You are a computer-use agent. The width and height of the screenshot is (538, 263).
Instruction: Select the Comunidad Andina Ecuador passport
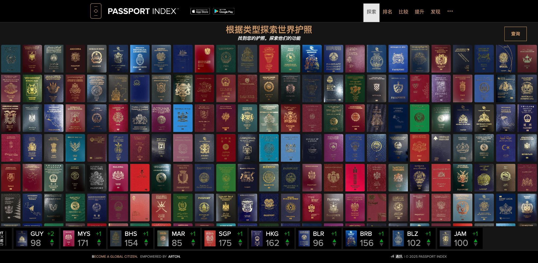coord(11,118)
